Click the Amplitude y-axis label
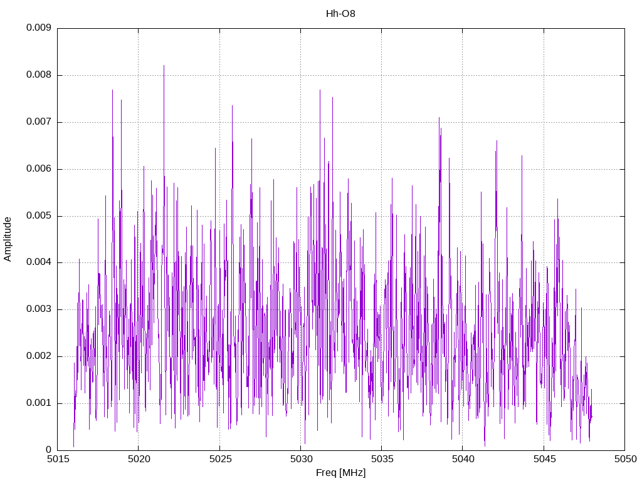 point(8,239)
